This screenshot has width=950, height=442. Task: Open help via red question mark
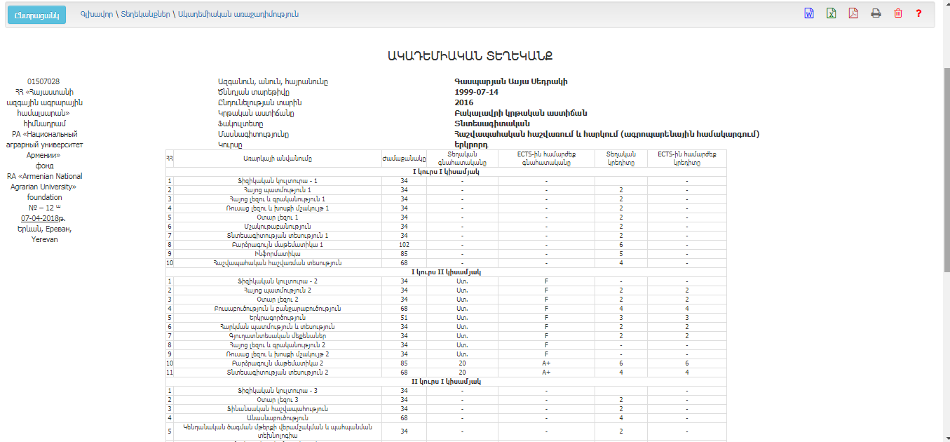(x=918, y=13)
